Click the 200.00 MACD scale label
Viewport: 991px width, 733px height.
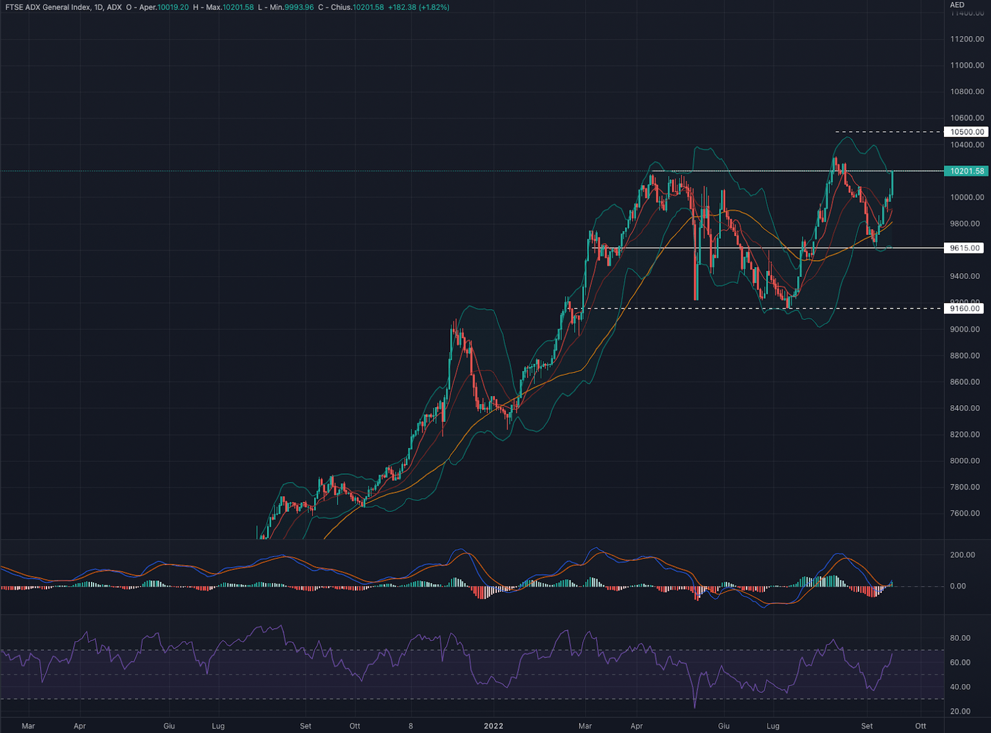point(963,555)
